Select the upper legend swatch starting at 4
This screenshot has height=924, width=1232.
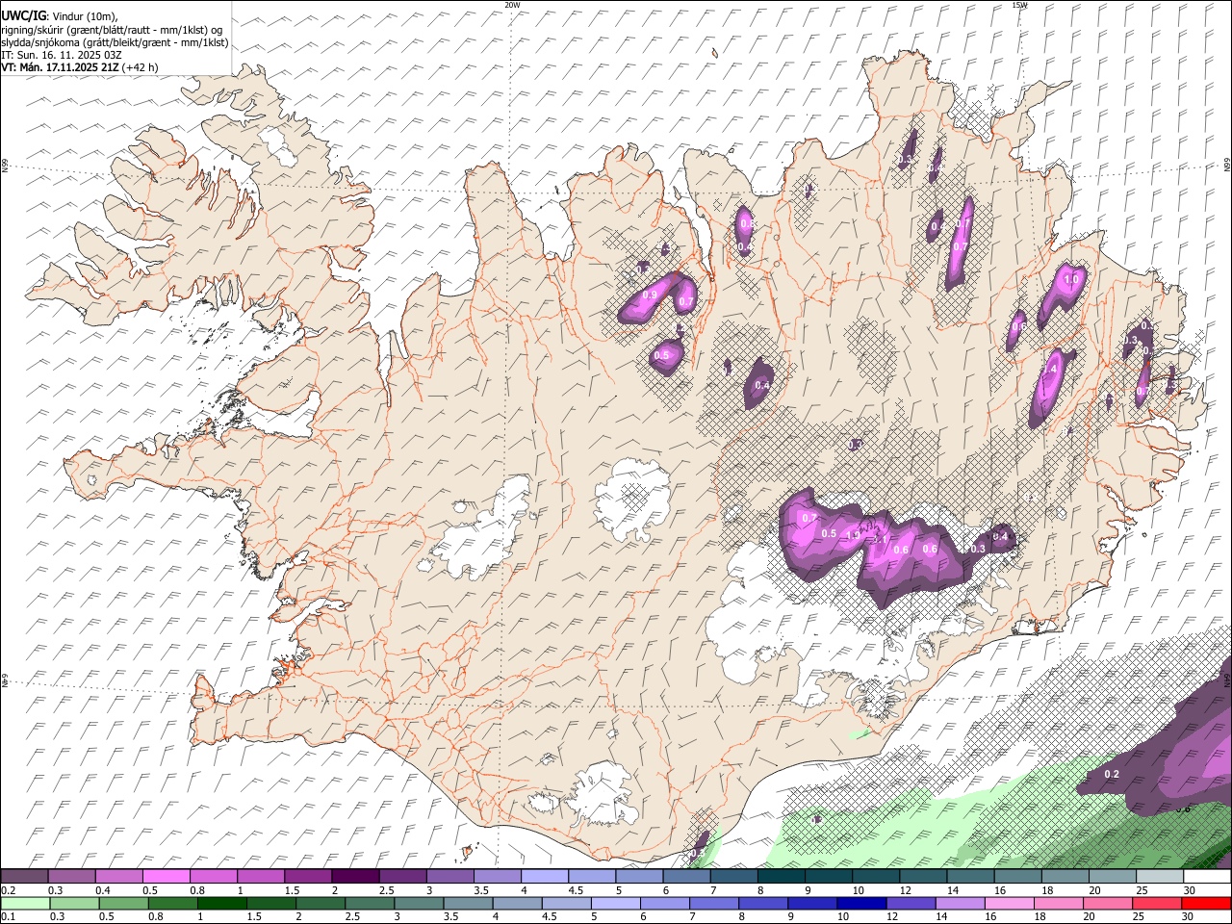545,877
